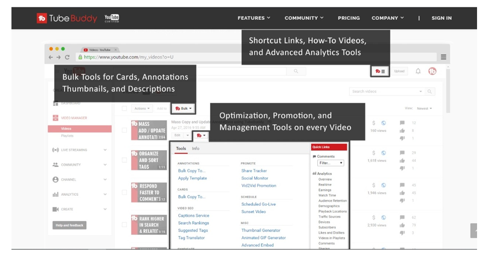Screen dimensions: 488x255
Task: Click the Vid2Vid Promotion link
Action: [x=258, y=185]
